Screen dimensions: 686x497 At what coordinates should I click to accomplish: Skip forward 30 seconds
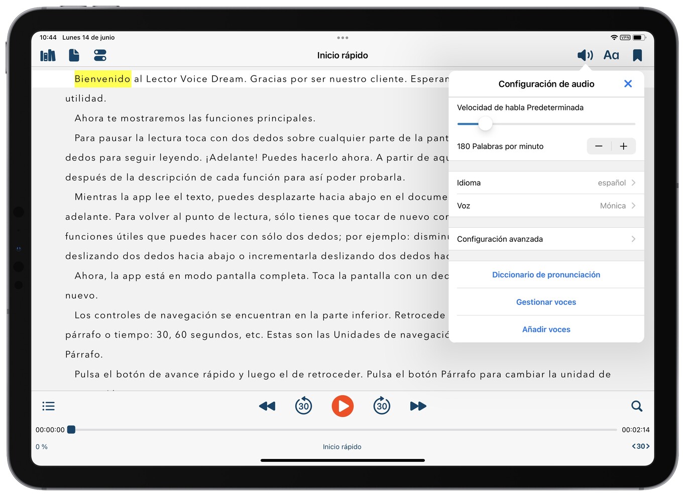[x=382, y=406]
